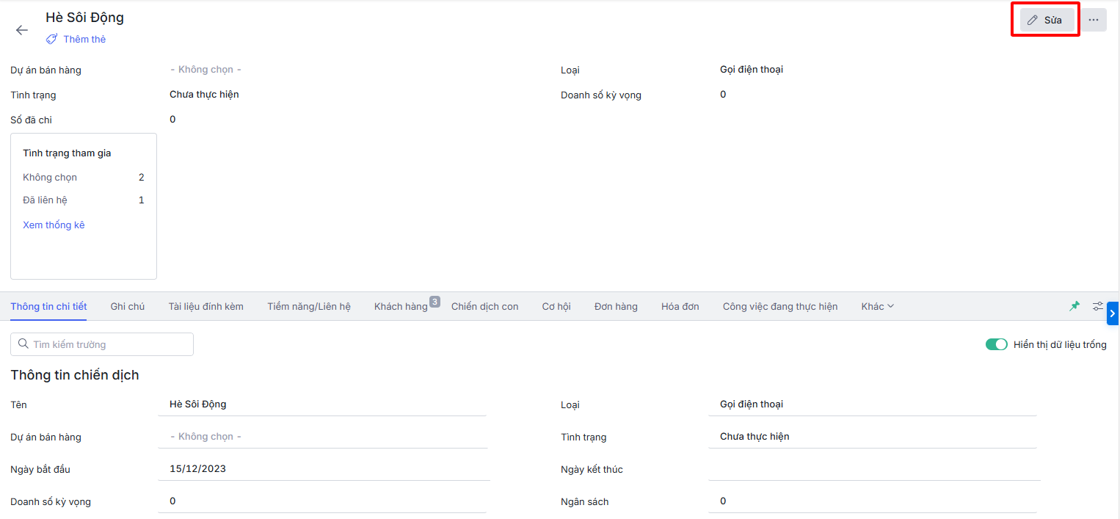The width and height of the screenshot is (1120, 519).
Task: Open the Công việc đang thực hiện tab
Action: click(779, 306)
